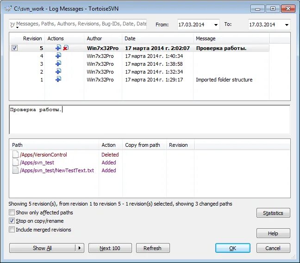The height and width of the screenshot is (263, 300).
Task: Close the Log Messages window
Action: 288,9
